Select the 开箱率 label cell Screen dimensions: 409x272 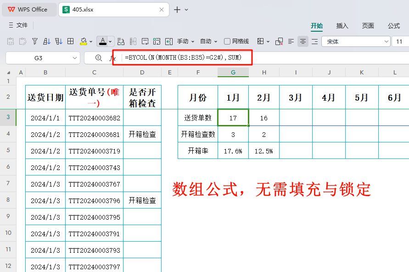pyautogui.click(x=198, y=151)
